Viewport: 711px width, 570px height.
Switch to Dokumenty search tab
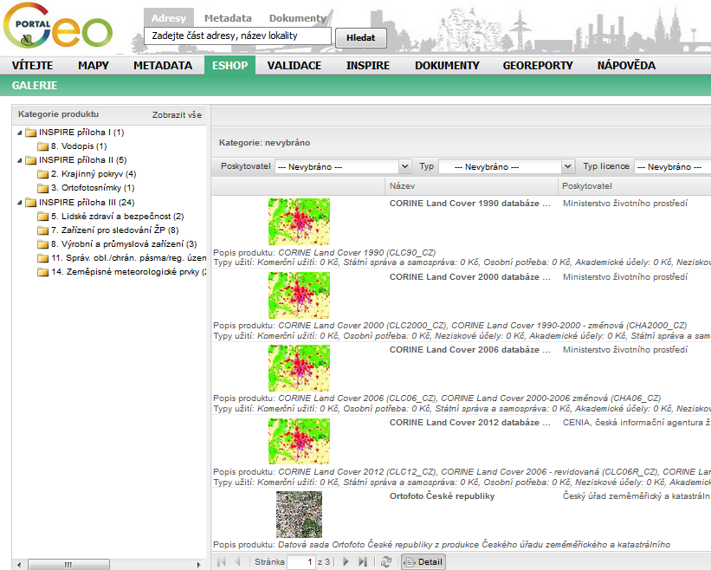pos(297,18)
